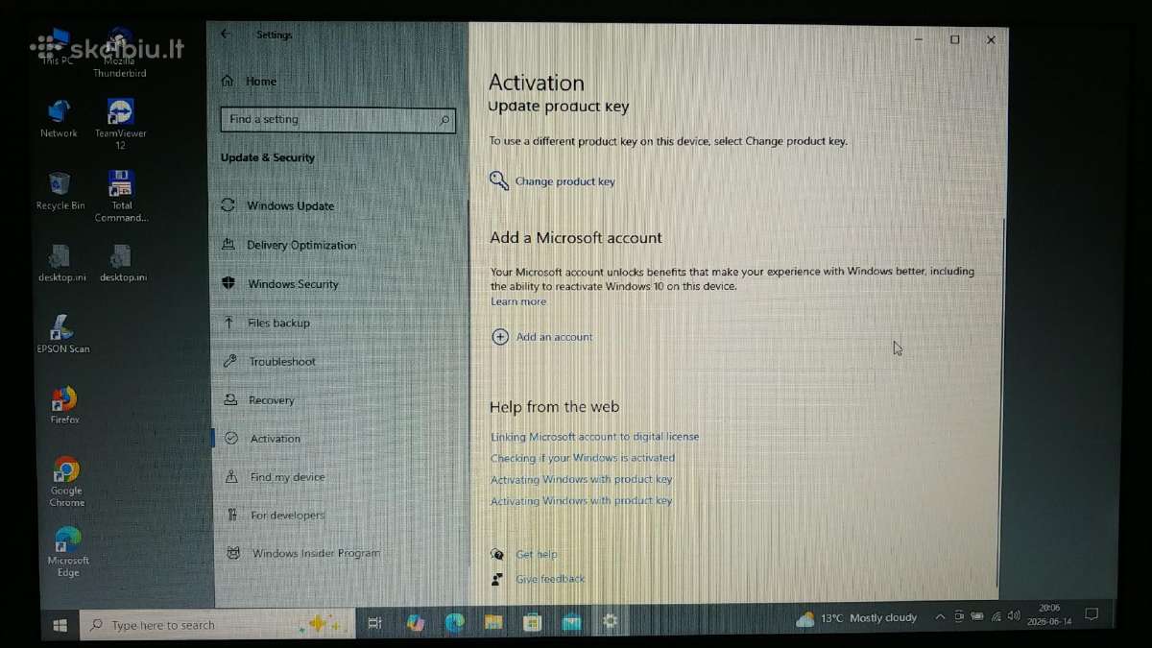Open the Windows Start menu
Viewport: 1152px width, 648px height.
click(60, 625)
